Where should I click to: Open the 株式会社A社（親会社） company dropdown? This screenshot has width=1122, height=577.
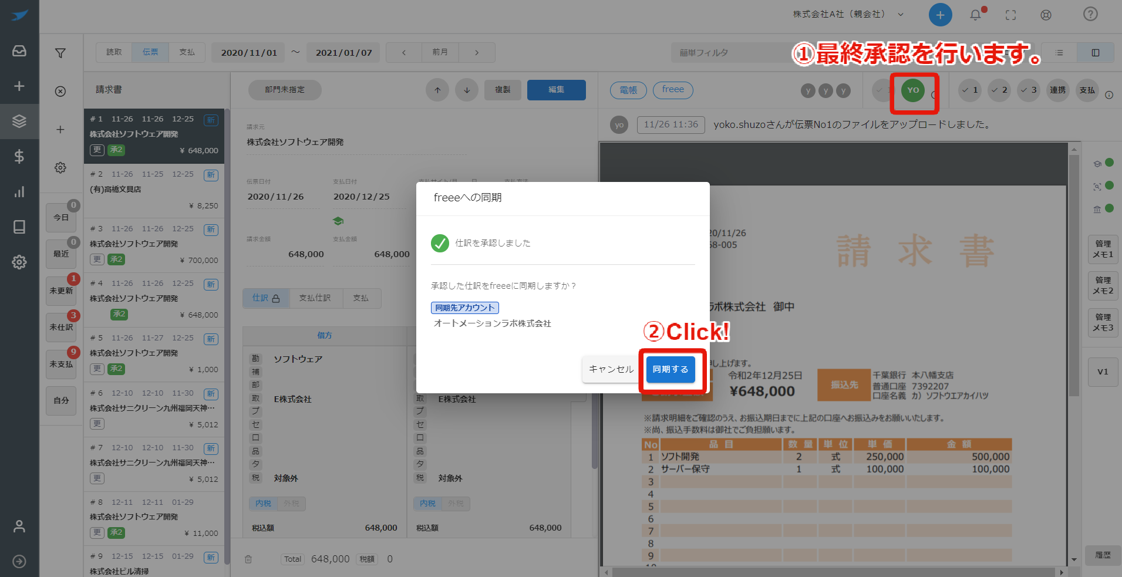click(x=848, y=14)
